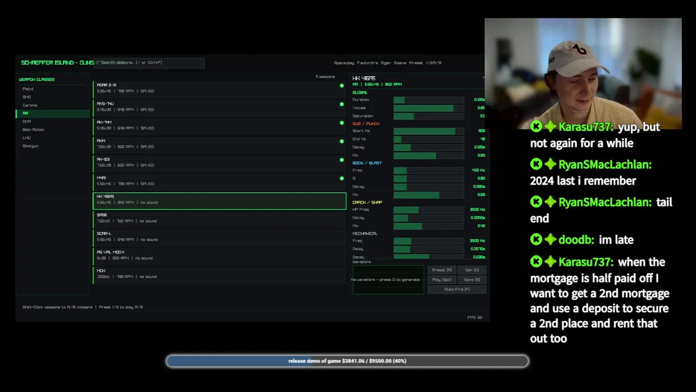Click the 'FPS: 60' readout
The height and width of the screenshot is (392, 696).
tap(475, 317)
